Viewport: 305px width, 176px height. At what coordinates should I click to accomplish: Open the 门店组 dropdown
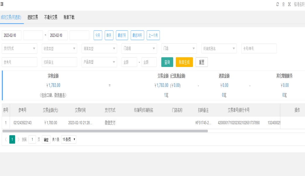(x=139, y=49)
